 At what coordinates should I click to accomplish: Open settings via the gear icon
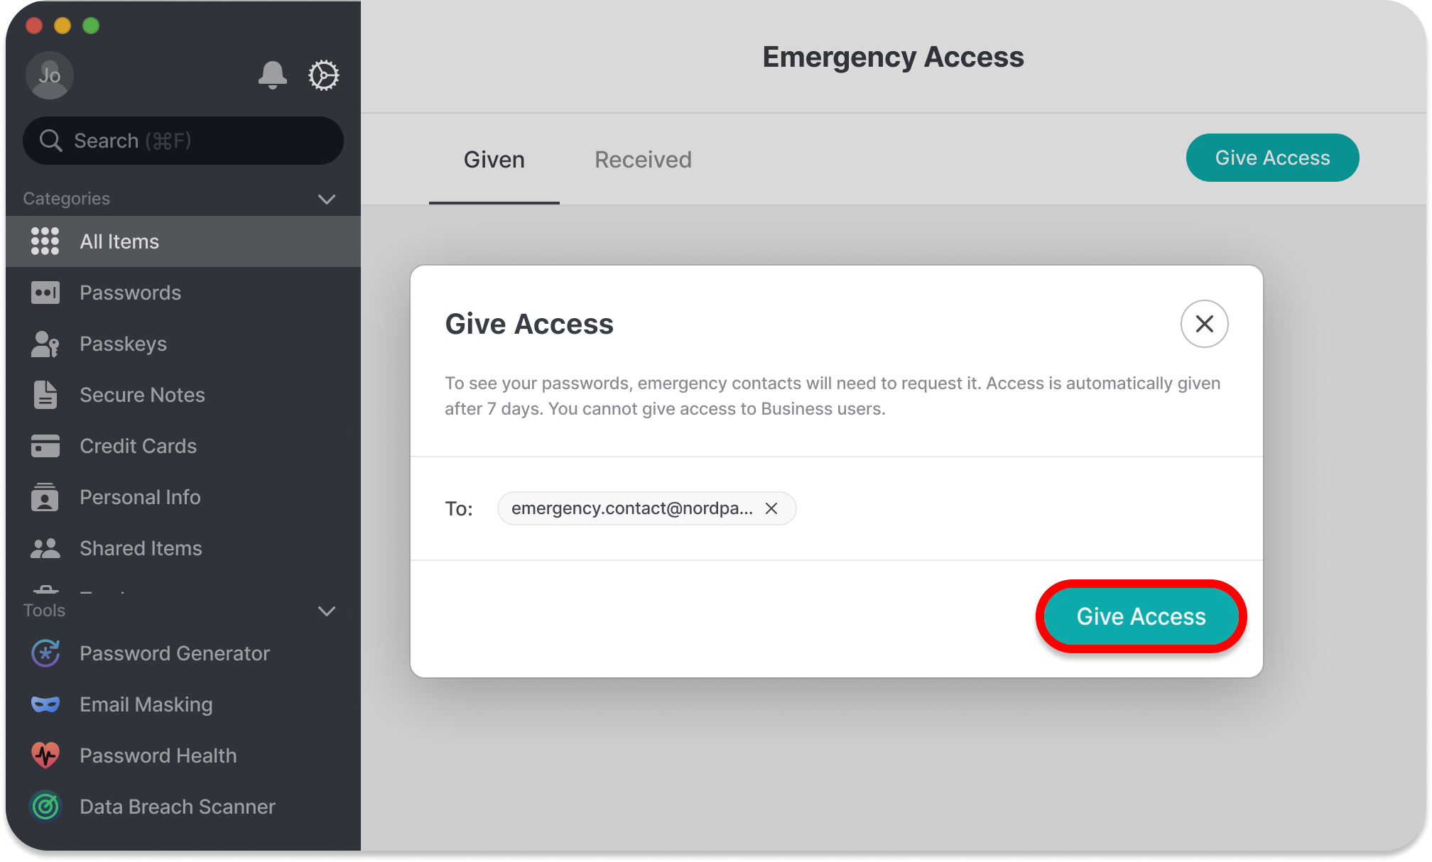[324, 75]
